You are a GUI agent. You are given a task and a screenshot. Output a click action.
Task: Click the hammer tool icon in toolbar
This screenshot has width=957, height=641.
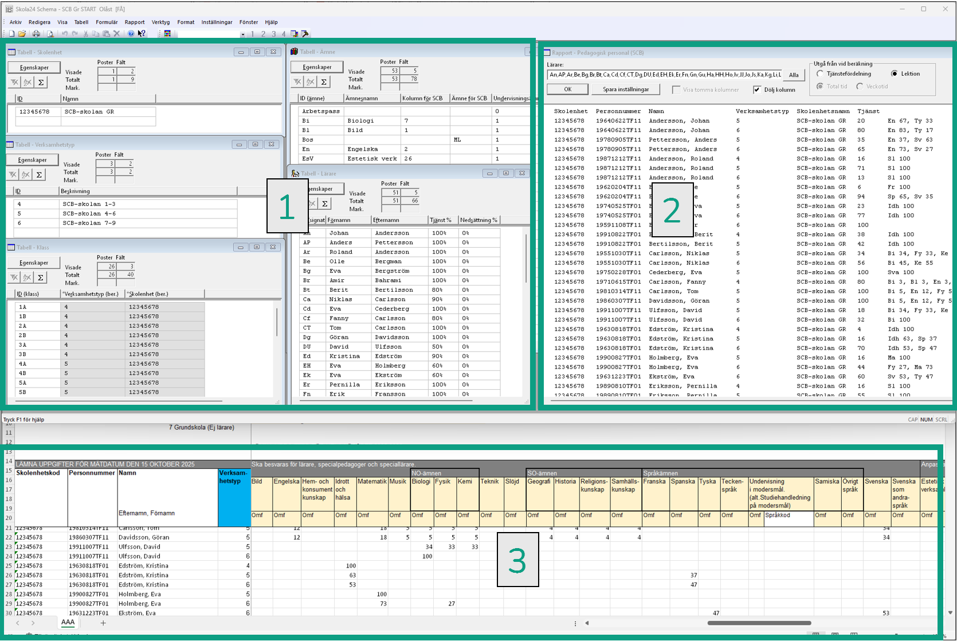(305, 34)
